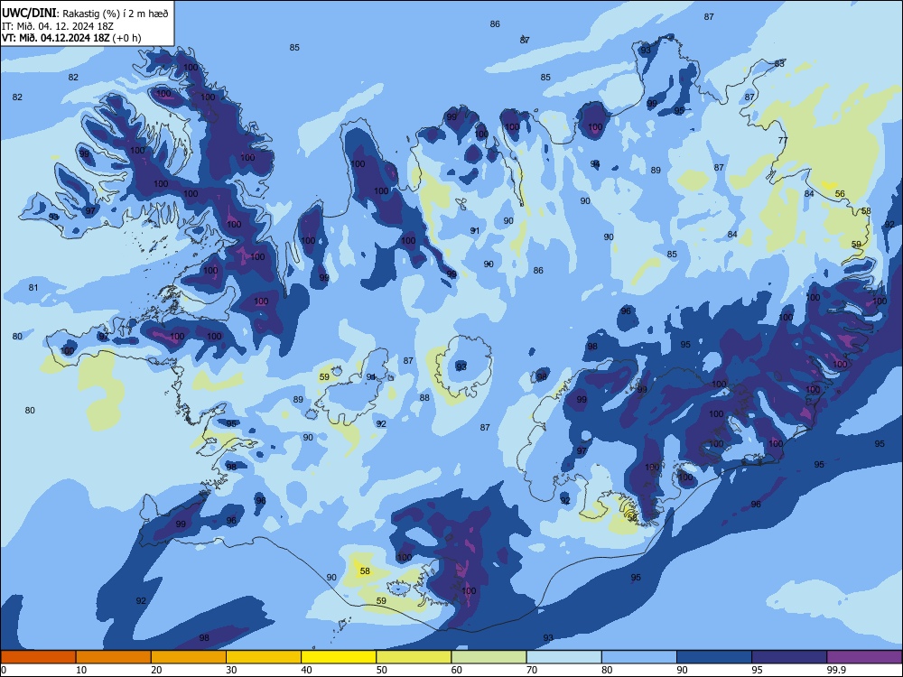Select the legend tick label '70'
This screenshot has height=677, width=903.
tap(532, 670)
